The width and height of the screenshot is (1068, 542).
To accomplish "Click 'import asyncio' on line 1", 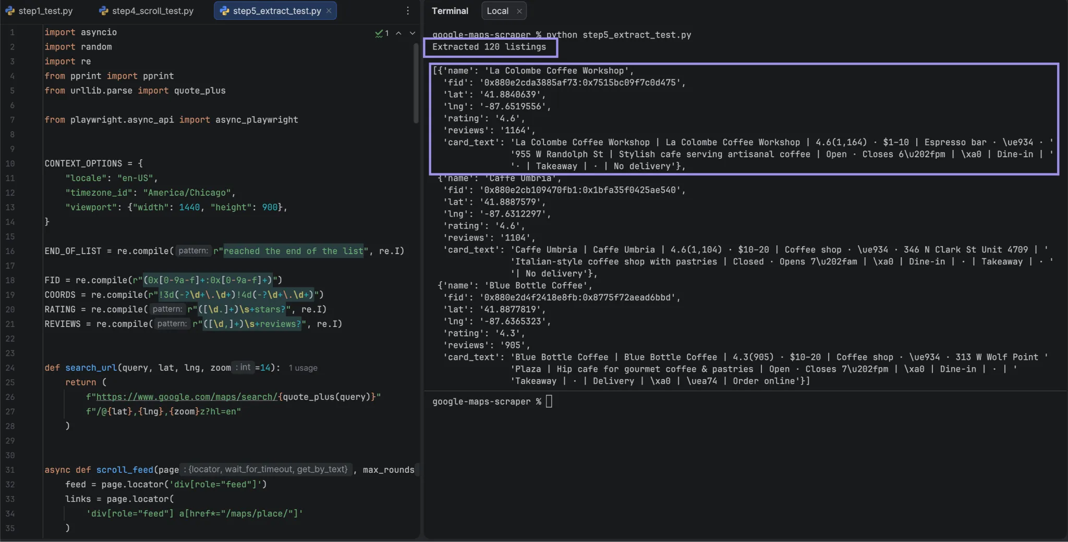I will [81, 32].
